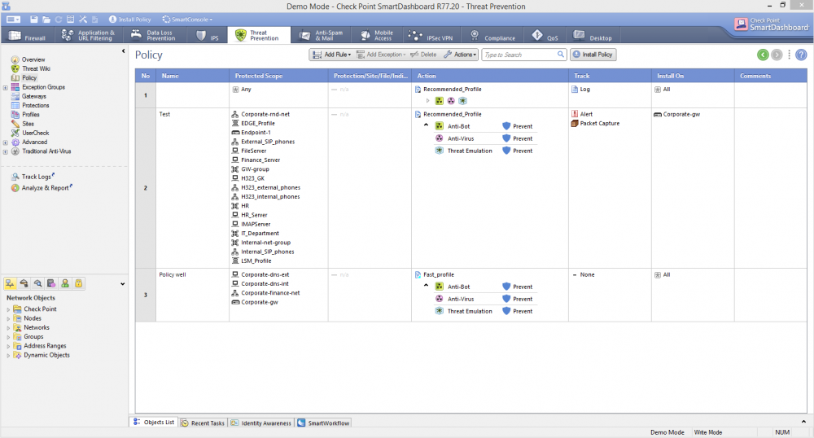Click the Add Exception button
814x438 pixels.
pyautogui.click(x=381, y=55)
